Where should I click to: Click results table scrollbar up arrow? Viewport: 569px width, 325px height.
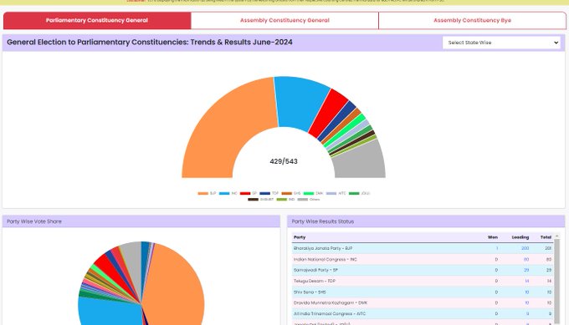[x=557, y=236]
